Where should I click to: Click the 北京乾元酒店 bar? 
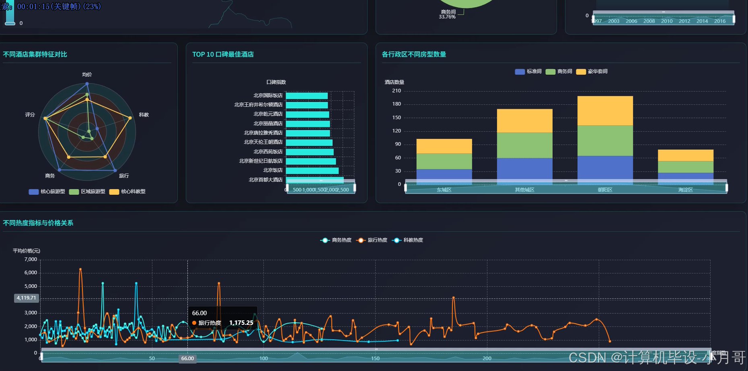coord(308,114)
